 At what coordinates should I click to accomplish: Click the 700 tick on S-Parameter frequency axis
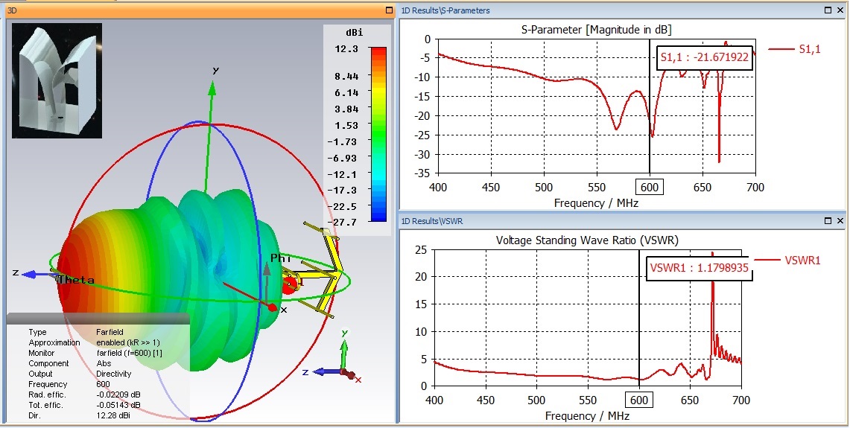point(755,188)
